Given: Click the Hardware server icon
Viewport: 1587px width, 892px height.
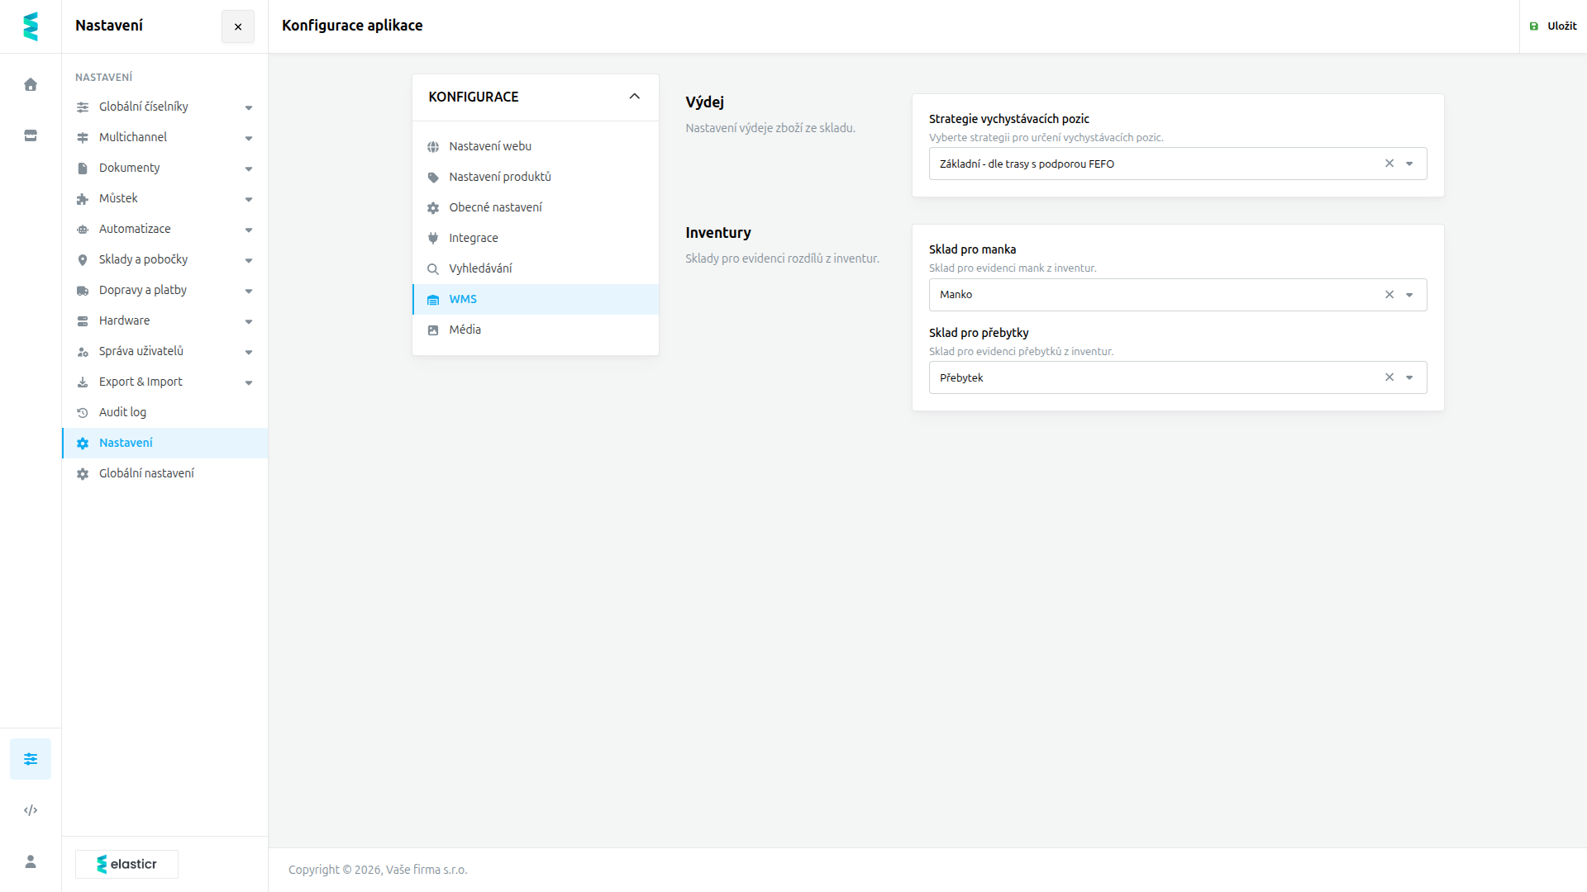Looking at the screenshot, I should pos(83,321).
